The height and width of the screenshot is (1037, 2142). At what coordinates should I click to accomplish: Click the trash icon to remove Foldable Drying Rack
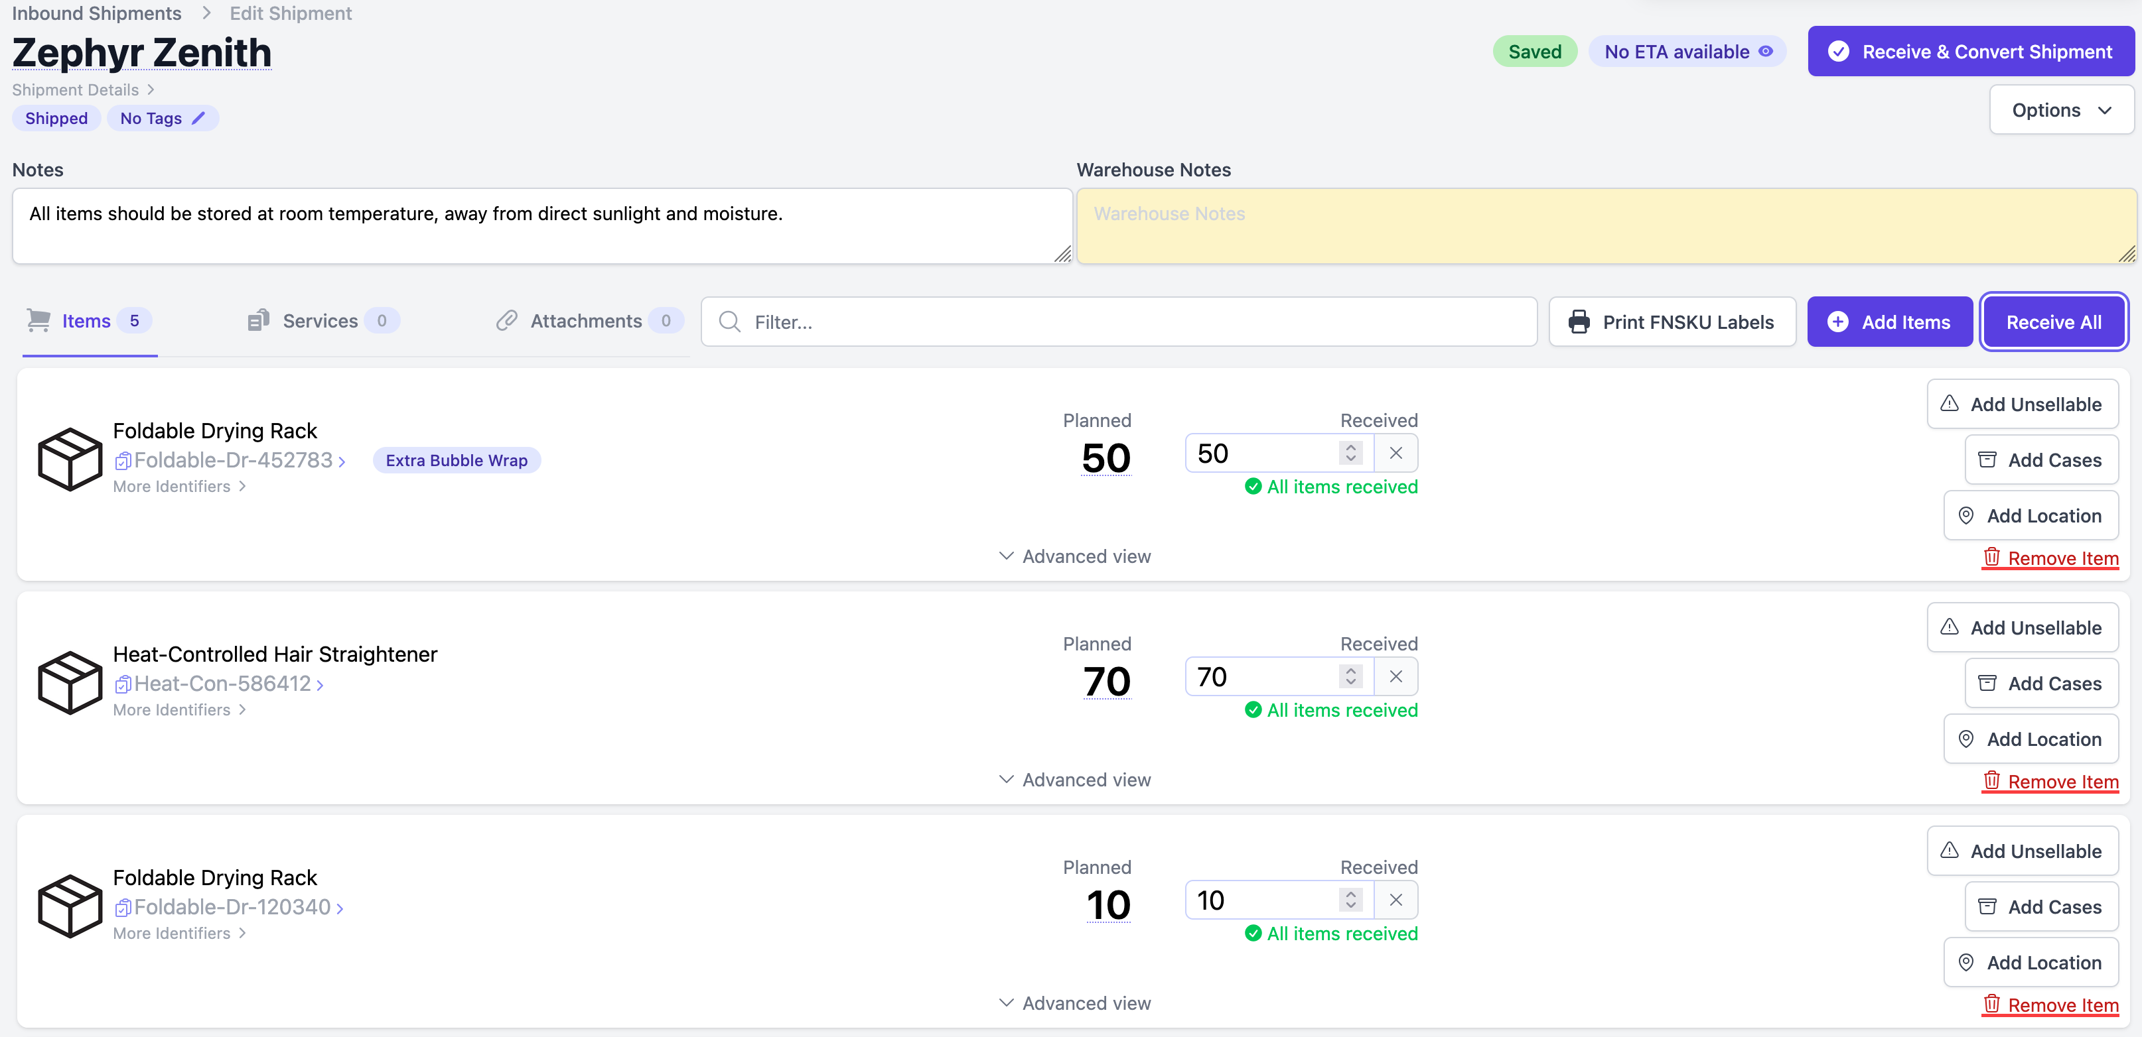(x=1991, y=558)
